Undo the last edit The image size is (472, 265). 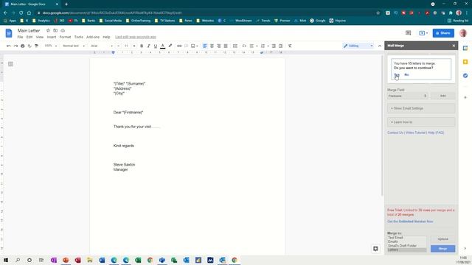point(8,46)
